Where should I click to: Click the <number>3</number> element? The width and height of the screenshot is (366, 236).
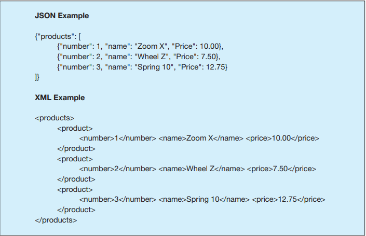pyautogui.click(x=118, y=199)
